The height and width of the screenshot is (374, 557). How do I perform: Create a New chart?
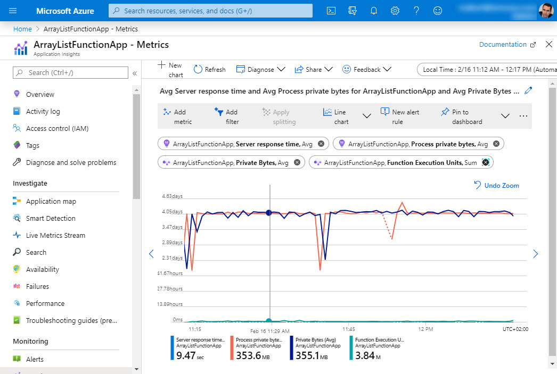[x=170, y=70]
